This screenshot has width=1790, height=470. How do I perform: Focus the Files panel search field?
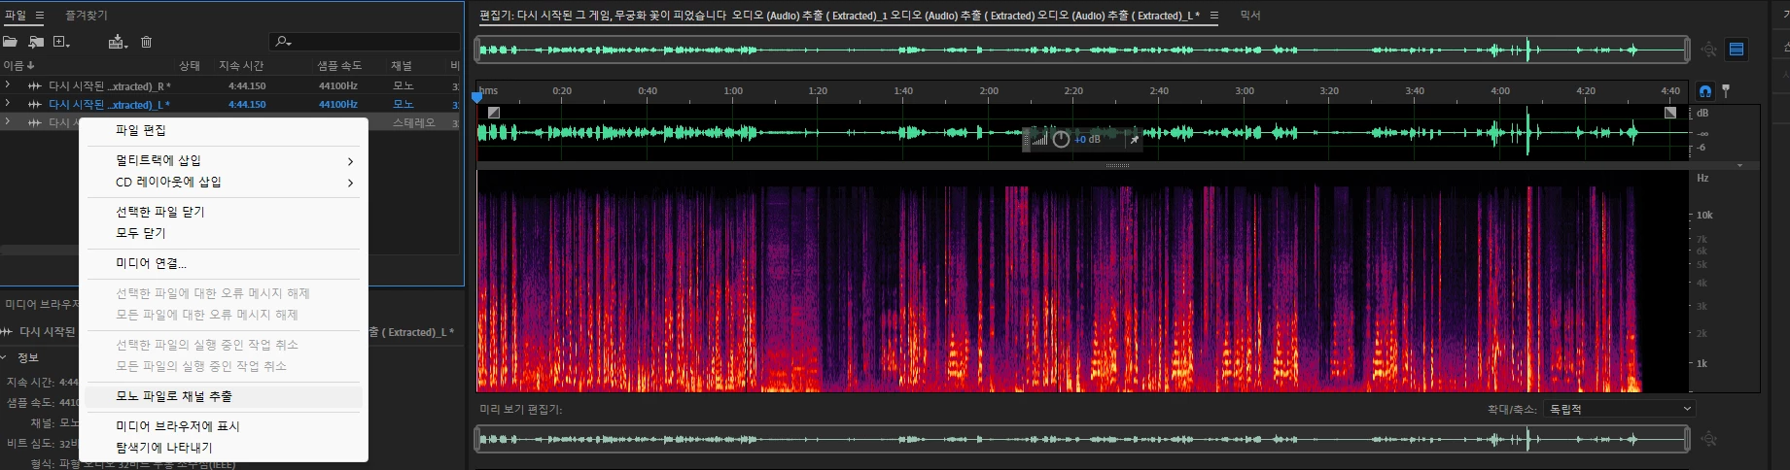(x=366, y=42)
